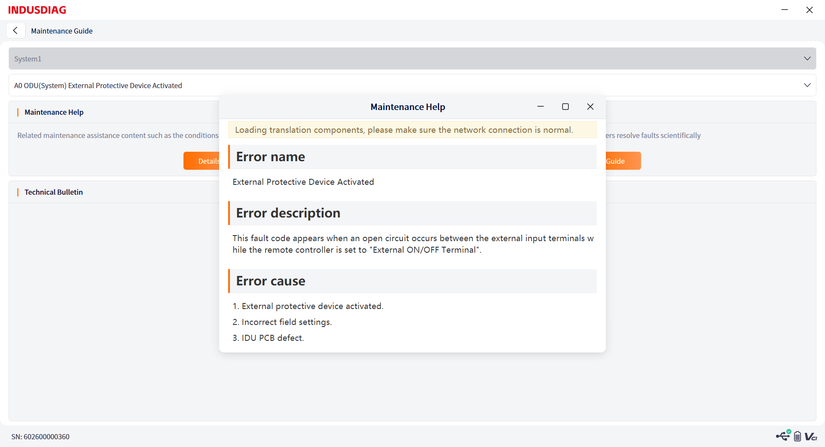Click the '1. External protective device activated.' cause
This screenshot has width=825, height=447.
click(308, 306)
